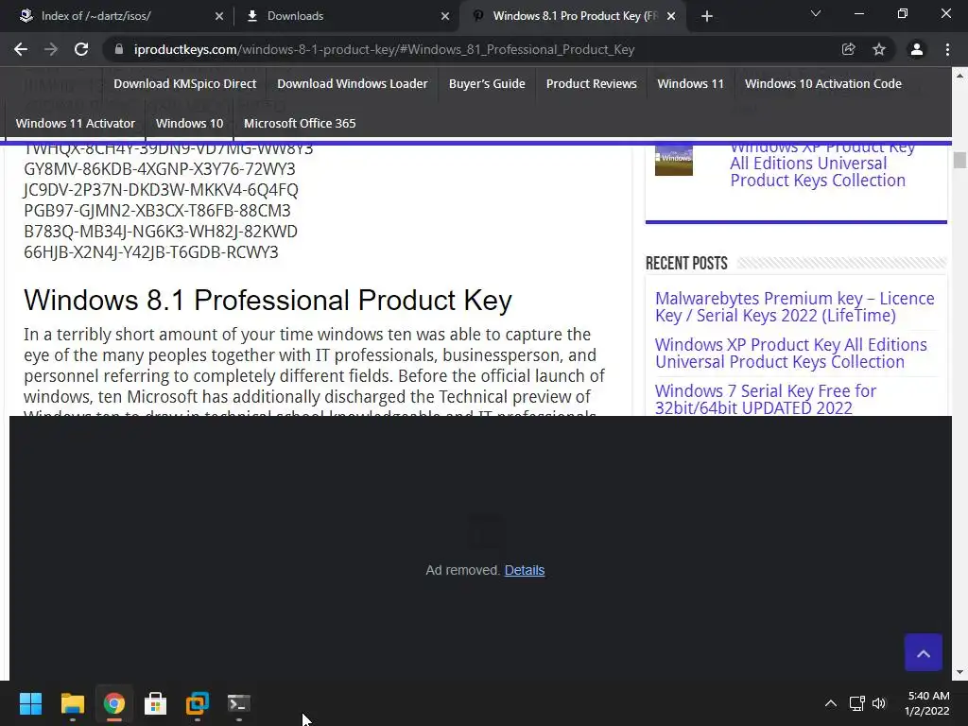Open the Chrome profile menu
Viewport: 968px width, 726px height.
(x=917, y=49)
